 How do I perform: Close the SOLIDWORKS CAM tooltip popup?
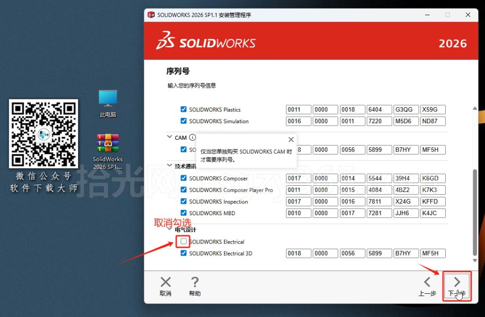[291, 139]
